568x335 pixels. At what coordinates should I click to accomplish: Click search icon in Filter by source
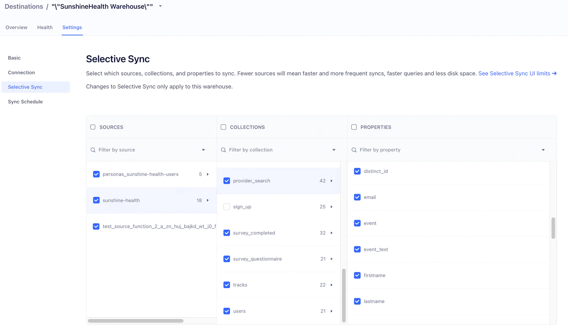tap(93, 150)
